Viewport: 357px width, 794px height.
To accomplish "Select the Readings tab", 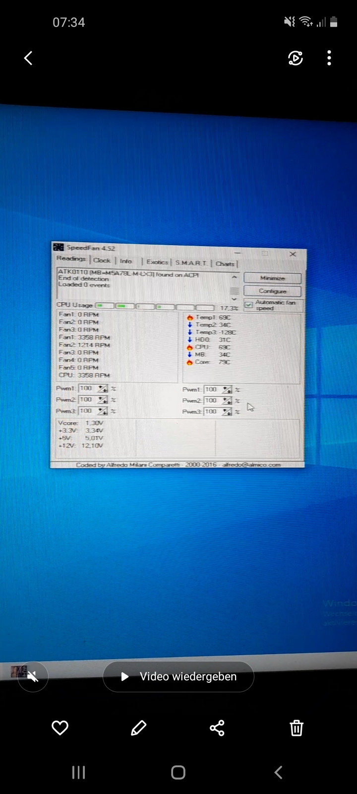I will 71,259.
